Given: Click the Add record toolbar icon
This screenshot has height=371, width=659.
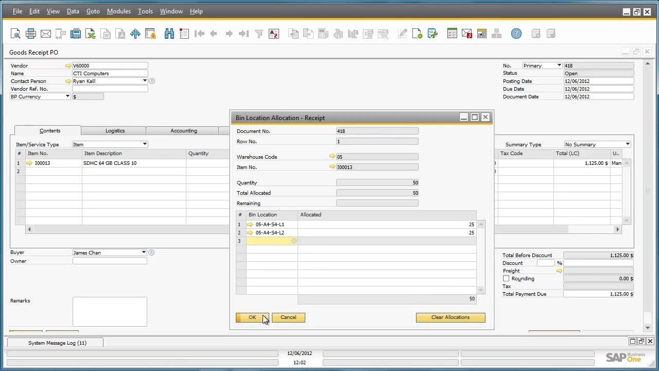Looking at the screenshot, I should (x=184, y=34).
